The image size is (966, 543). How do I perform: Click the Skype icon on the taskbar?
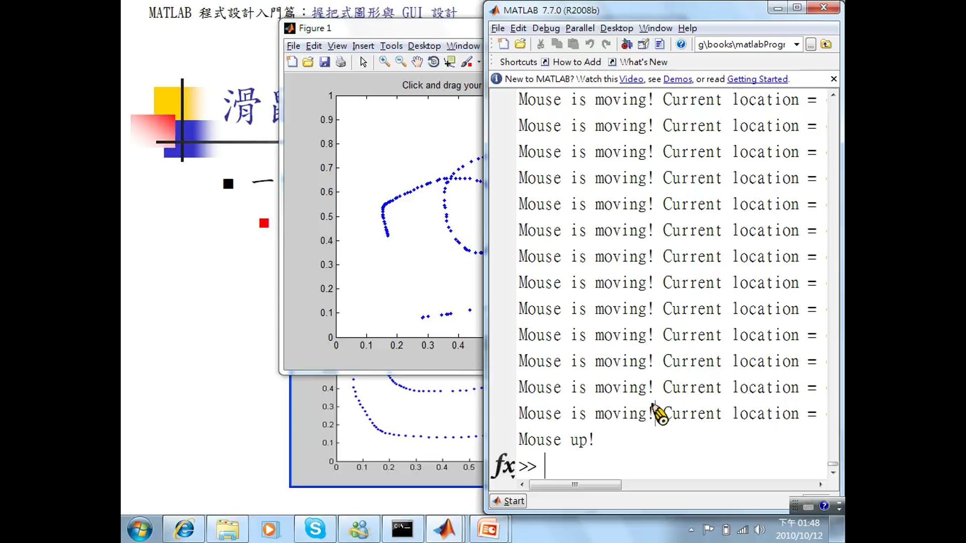click(315, 529)
